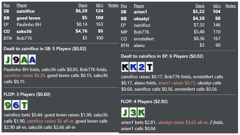Click the bb's header in right table
Screen dimensions: 240x135
coord(217,6)
